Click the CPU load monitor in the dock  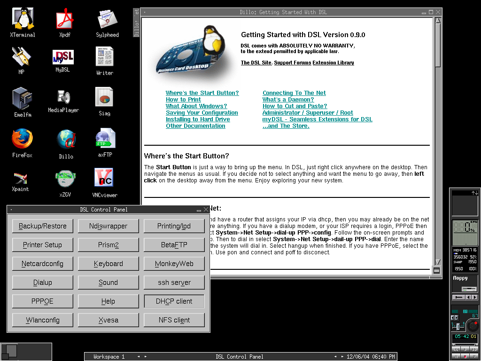(465, 232)
